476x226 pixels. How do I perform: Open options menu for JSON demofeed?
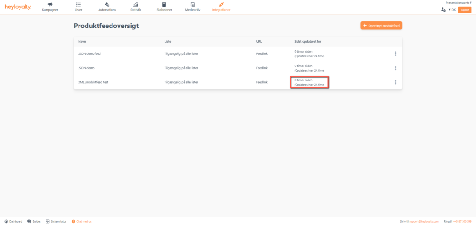pos(395,53)
